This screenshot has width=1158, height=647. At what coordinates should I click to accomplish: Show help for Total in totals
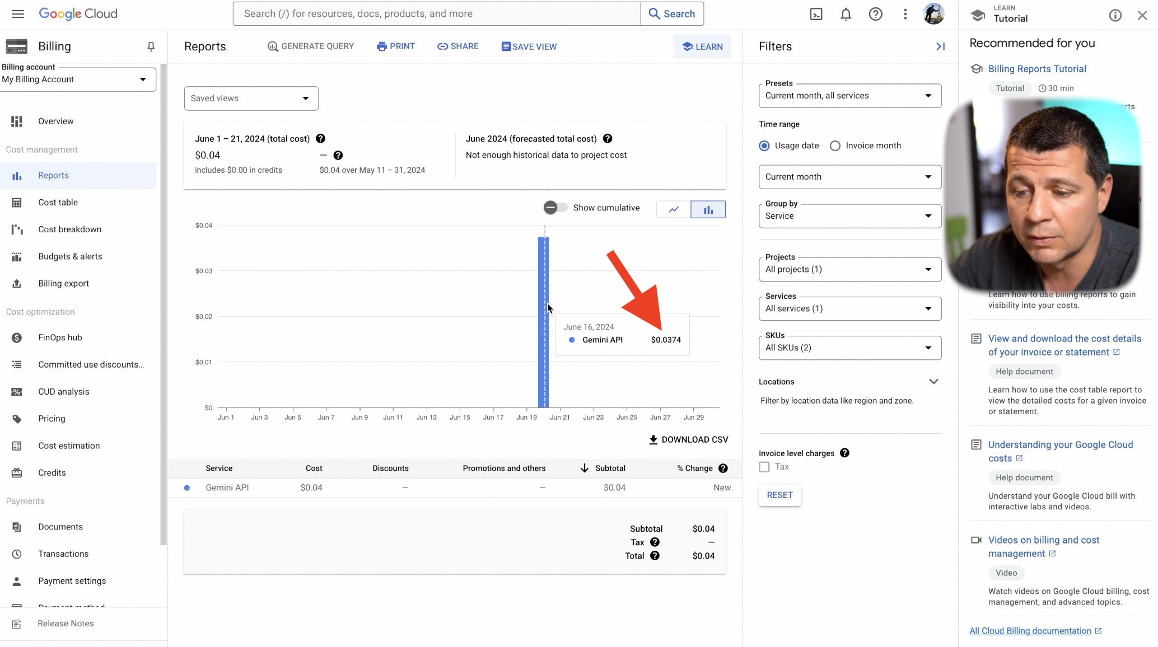point(655,556)
